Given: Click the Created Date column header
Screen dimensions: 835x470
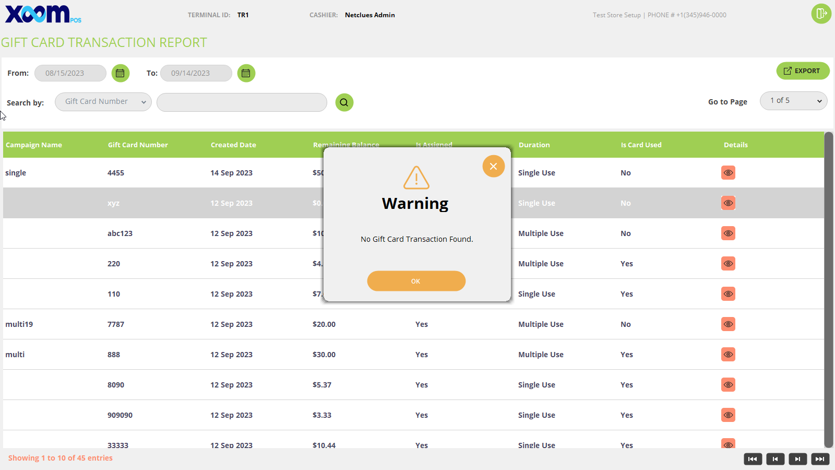Looking at the screenshot, I should [x=233, y=145].
